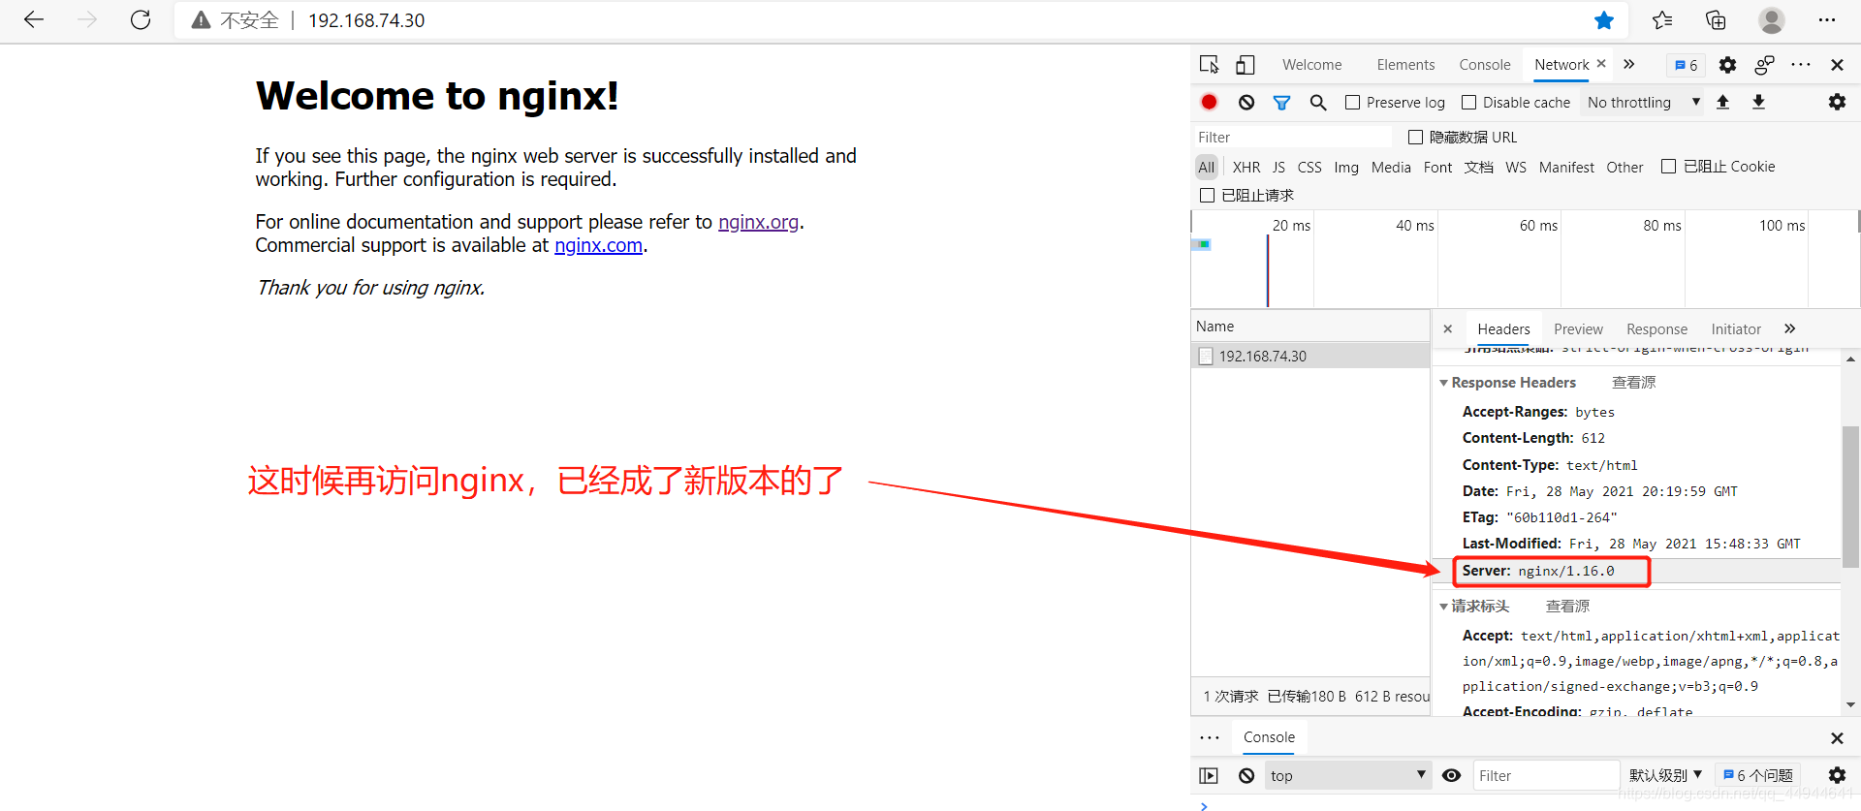Collapse the Response Headers section

pos(1443,383)
